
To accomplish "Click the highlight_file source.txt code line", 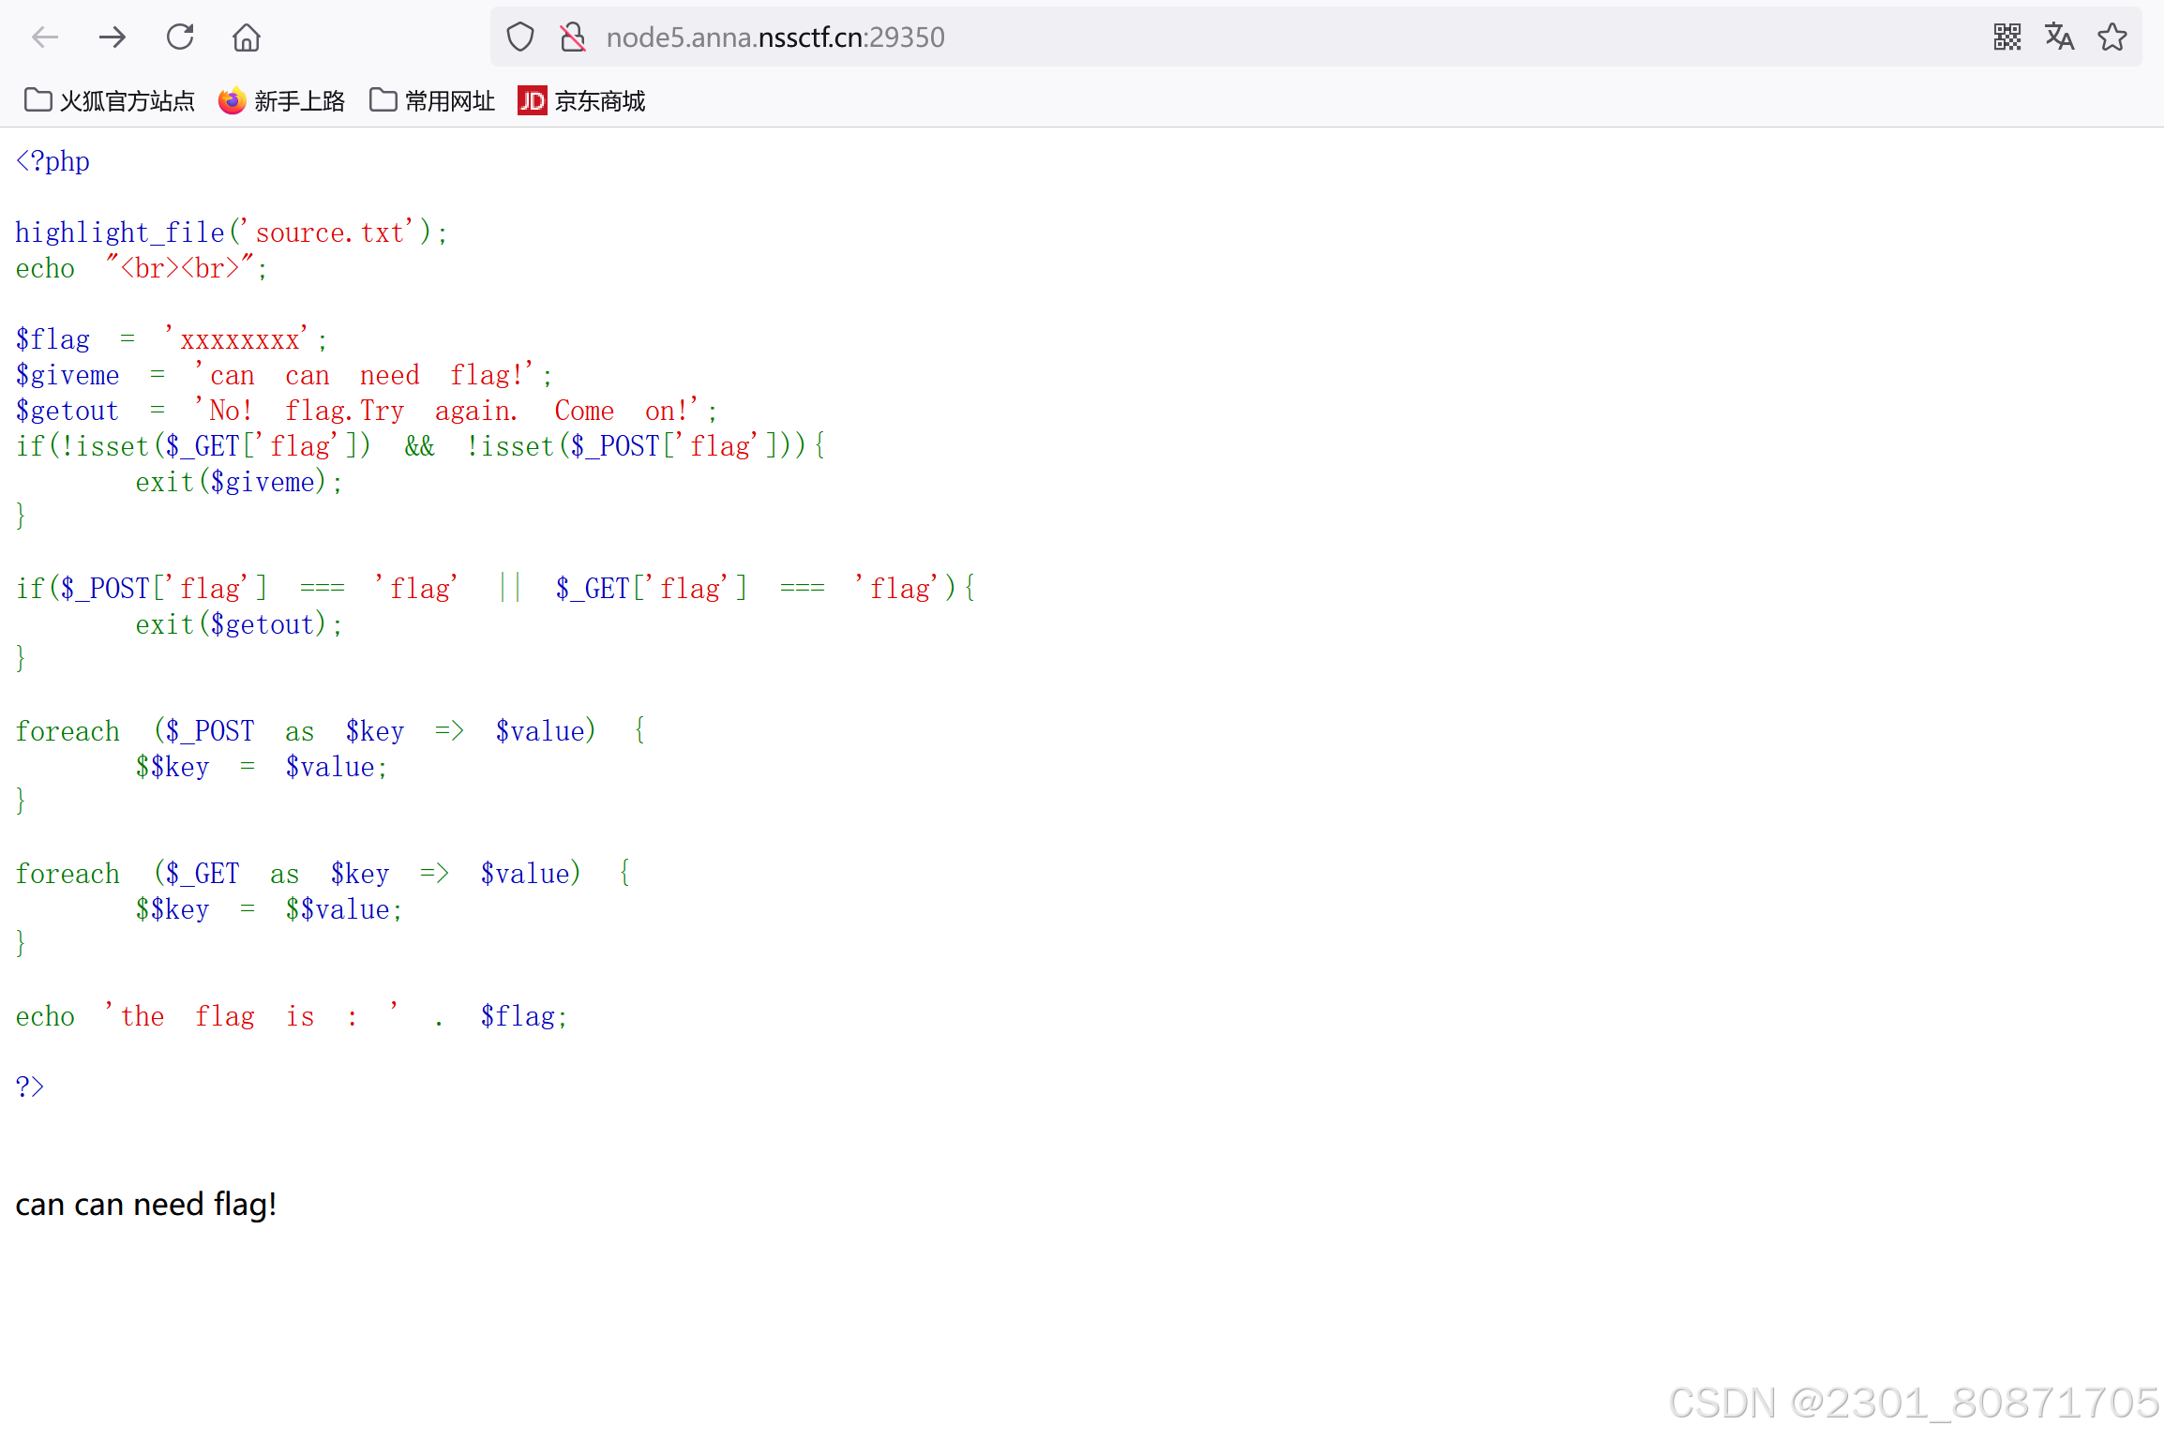I will pos(232,232).
